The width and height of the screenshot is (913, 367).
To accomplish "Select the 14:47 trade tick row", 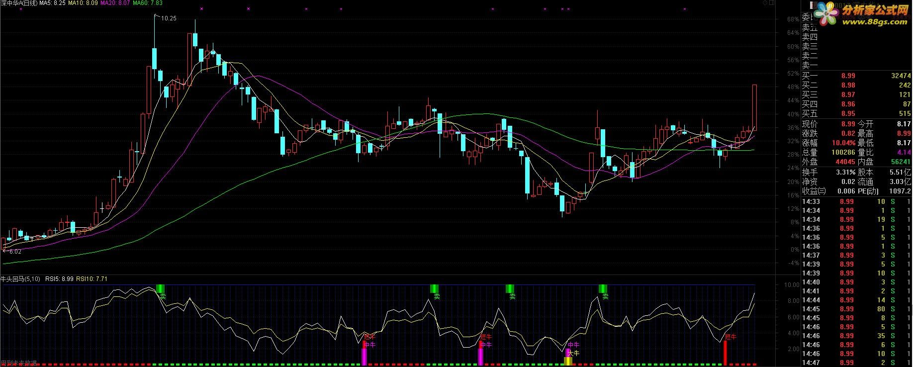I will pos(856,363).
